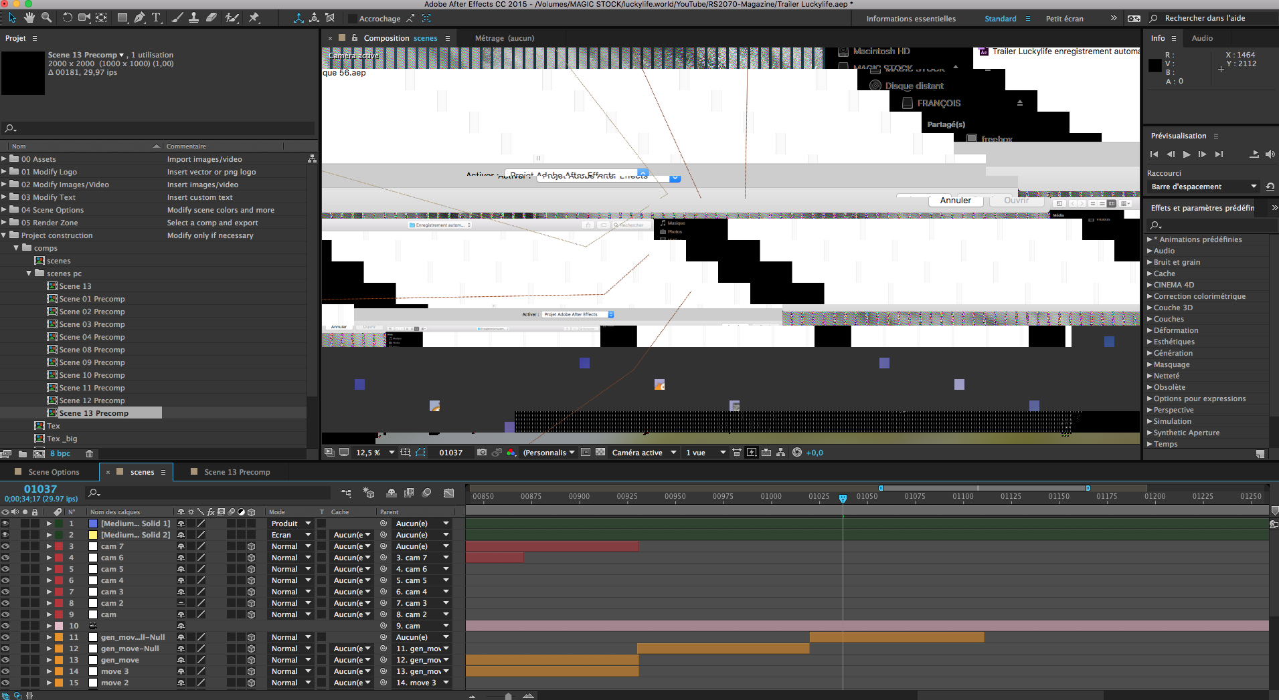Viewport: 1279px width, 700px height.
Task: Click the orange label swatch of gen_move-Null
Action: tap(59, 649)
